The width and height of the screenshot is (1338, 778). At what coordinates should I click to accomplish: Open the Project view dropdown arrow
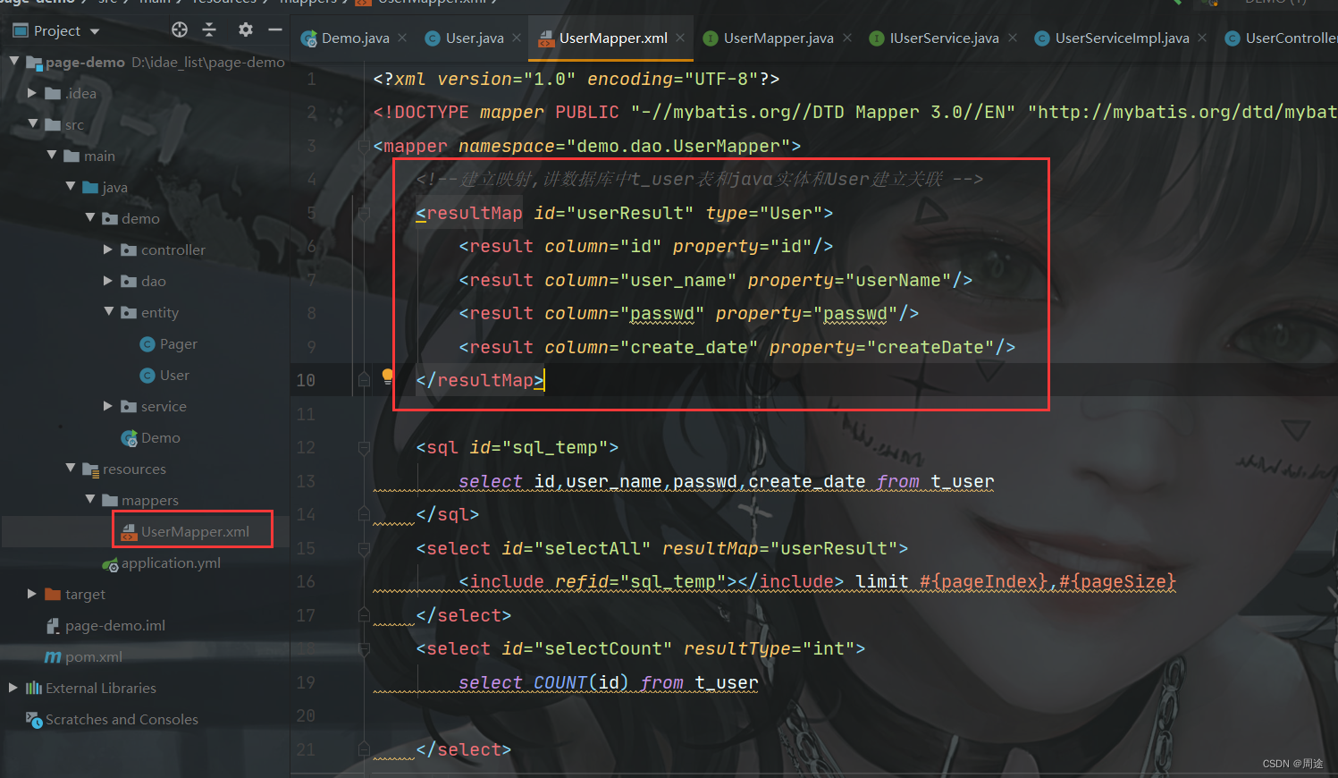click(94, 30)
